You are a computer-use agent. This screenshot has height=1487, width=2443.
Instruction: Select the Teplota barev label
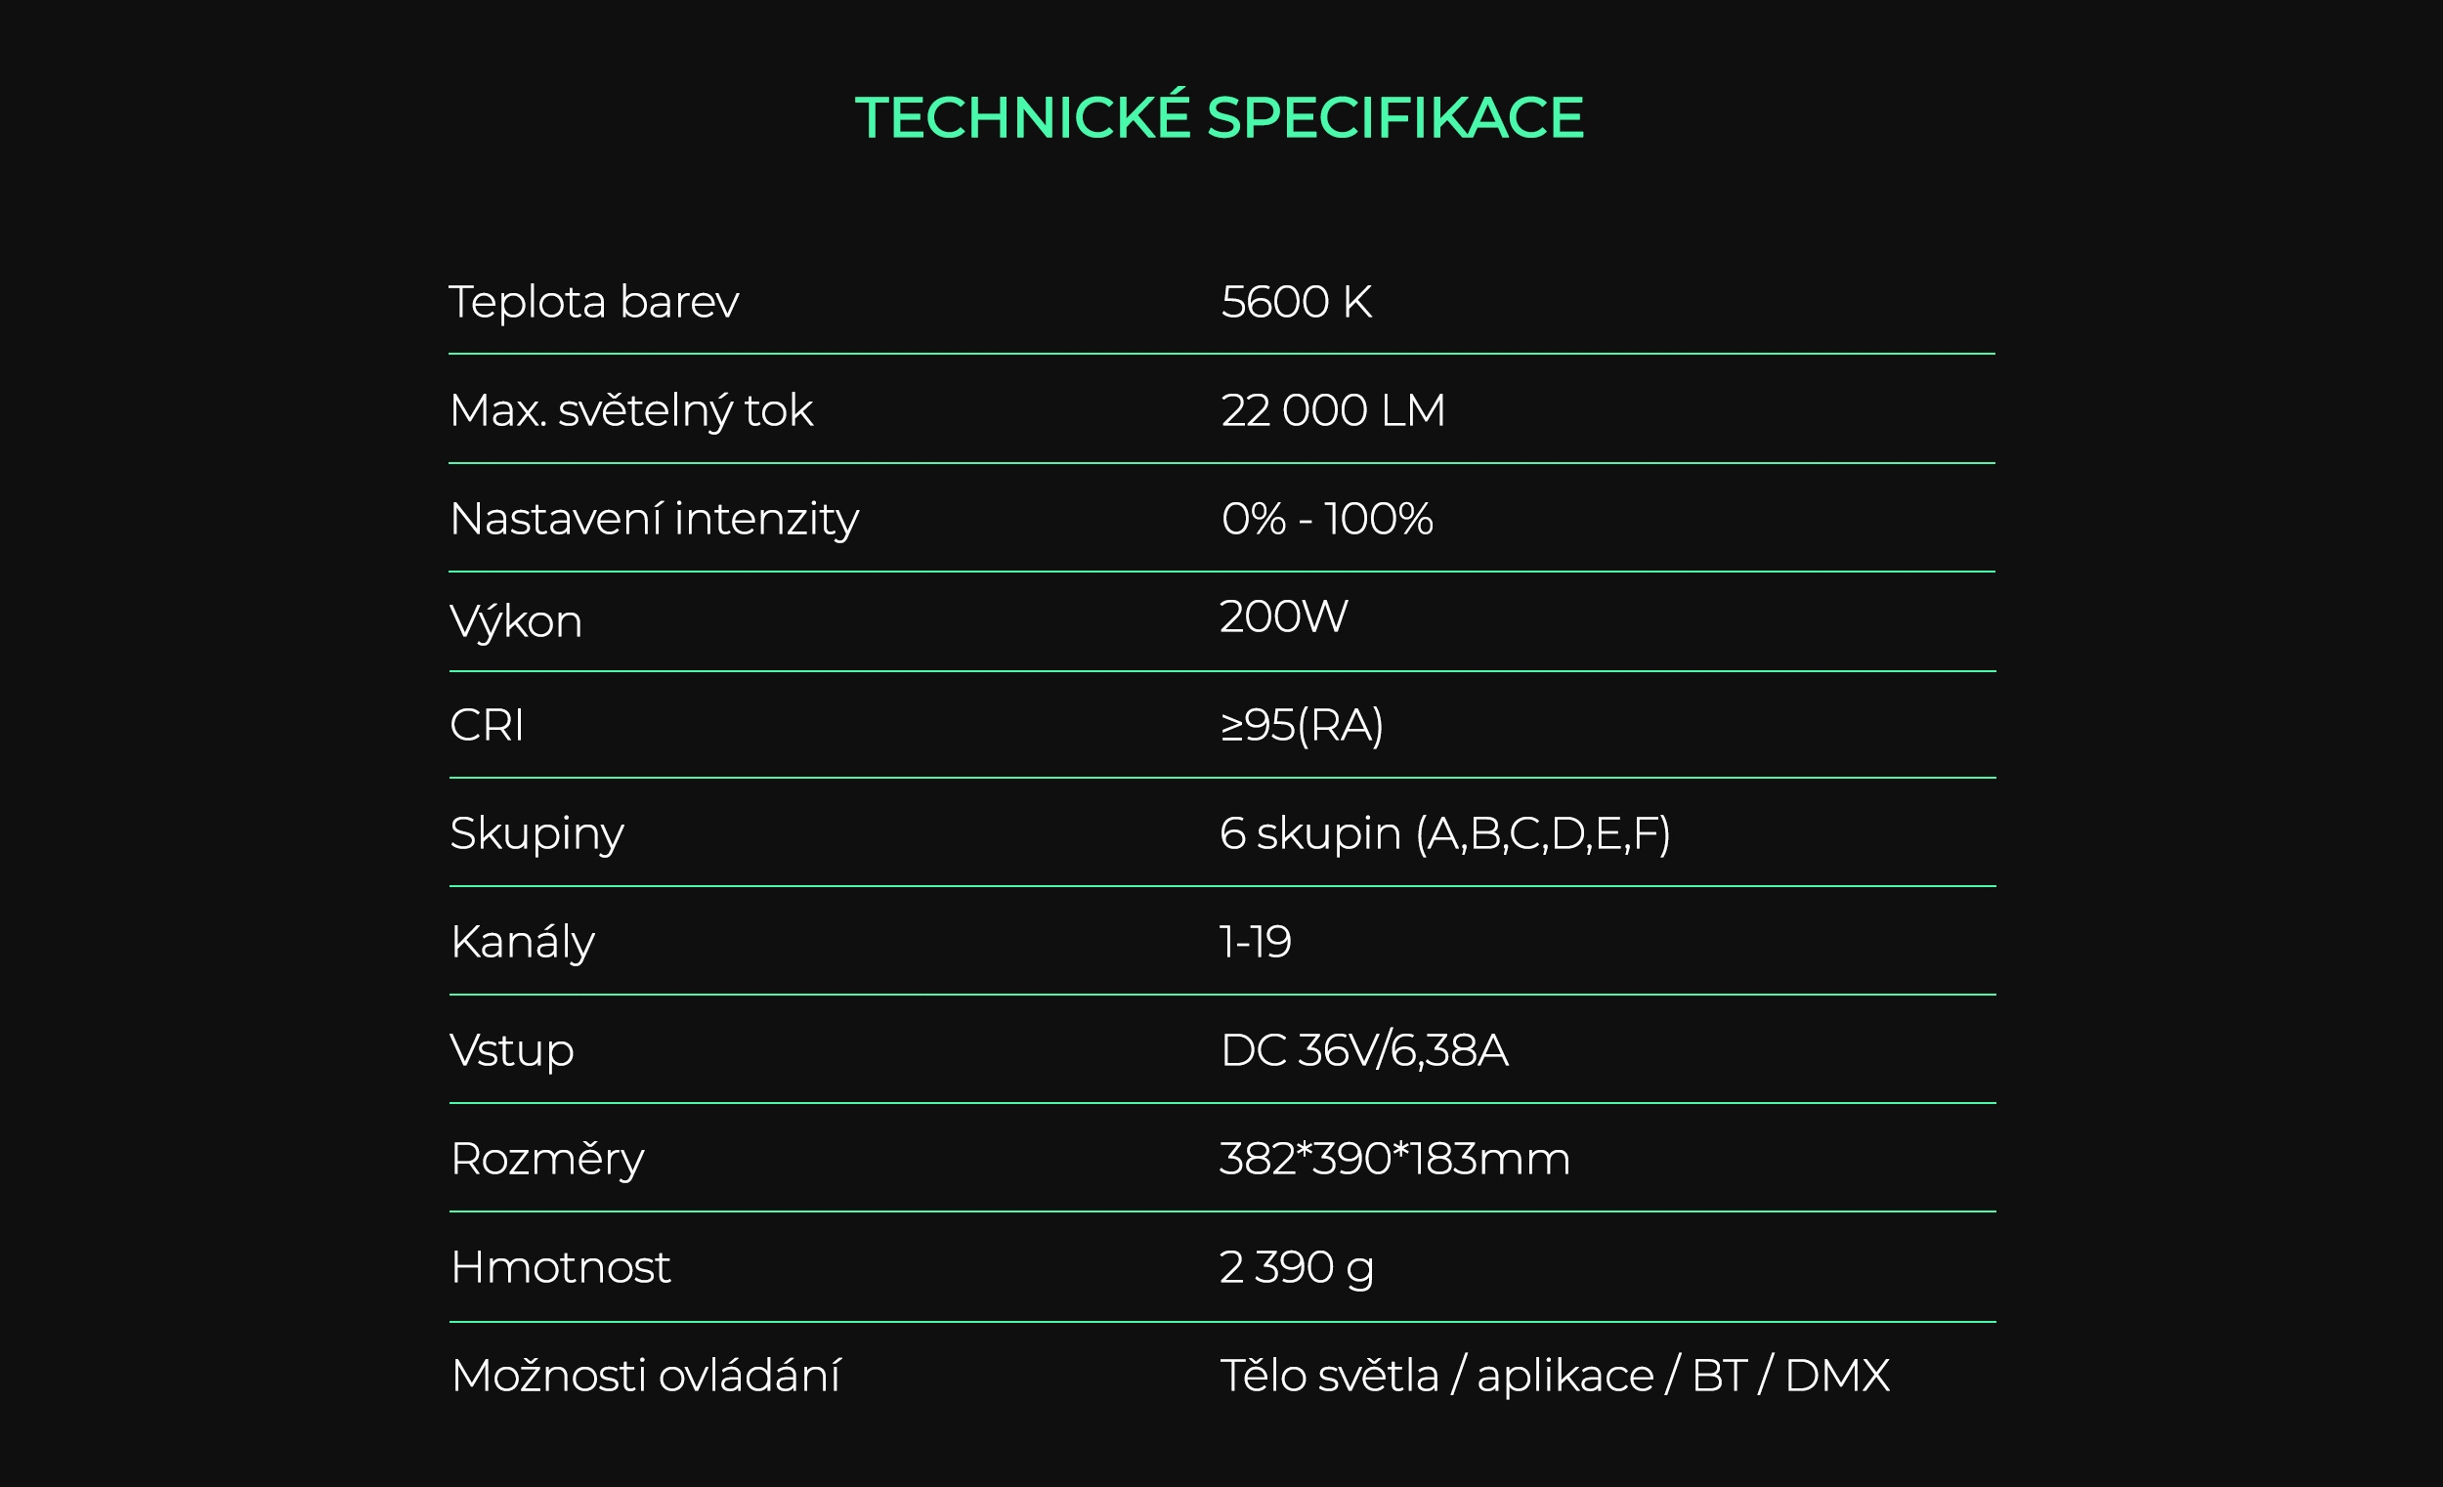pos(594,301)
